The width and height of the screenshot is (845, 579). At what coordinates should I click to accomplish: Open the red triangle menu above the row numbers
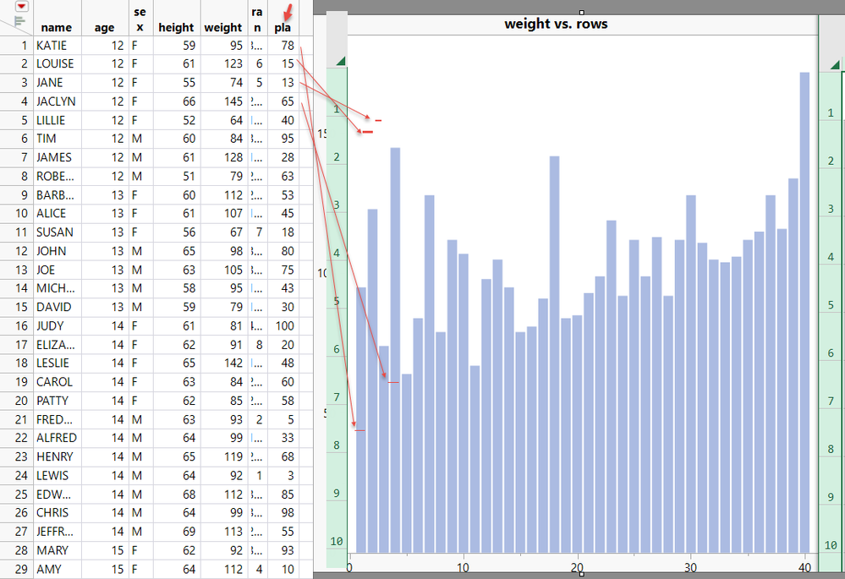[x=21, y=7]
